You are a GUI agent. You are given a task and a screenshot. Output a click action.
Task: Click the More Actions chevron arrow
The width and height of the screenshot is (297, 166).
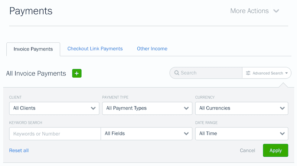tap(276, 11)
